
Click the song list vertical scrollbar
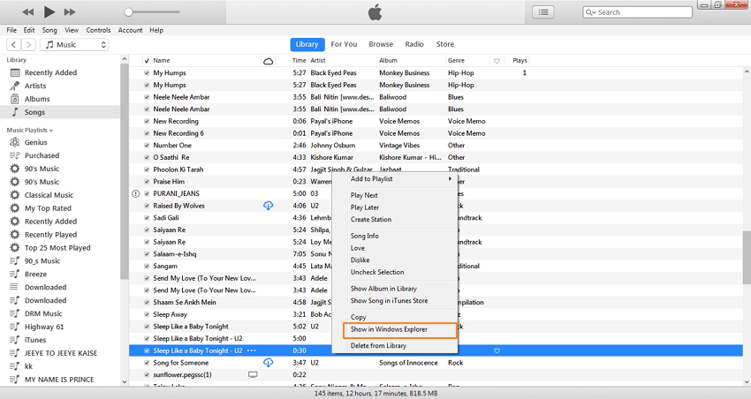747,258
